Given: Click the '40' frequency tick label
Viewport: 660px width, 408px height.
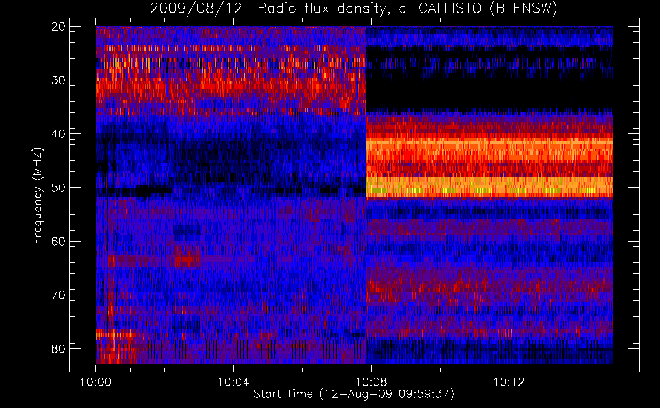Looking at the screenshot, I should 58,134.
